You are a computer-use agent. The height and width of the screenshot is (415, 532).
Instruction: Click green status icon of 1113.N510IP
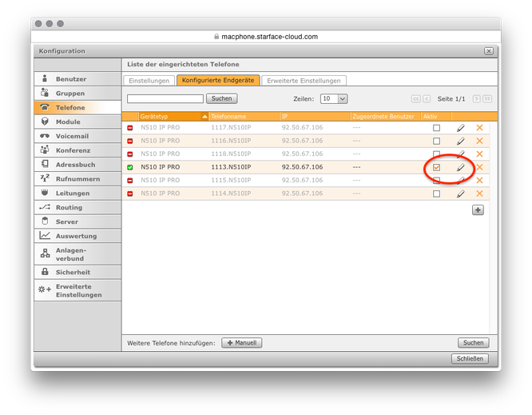[x=130, y=167]
